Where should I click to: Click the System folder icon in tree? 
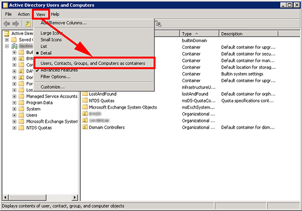pyautogui.click(x=21, y=109)
